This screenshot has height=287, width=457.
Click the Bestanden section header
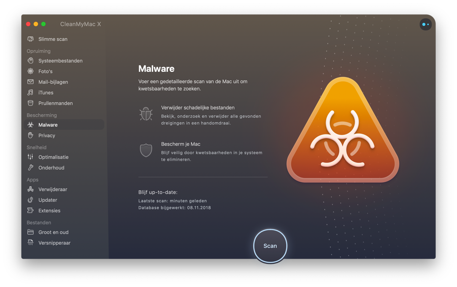tap(39, 223)
